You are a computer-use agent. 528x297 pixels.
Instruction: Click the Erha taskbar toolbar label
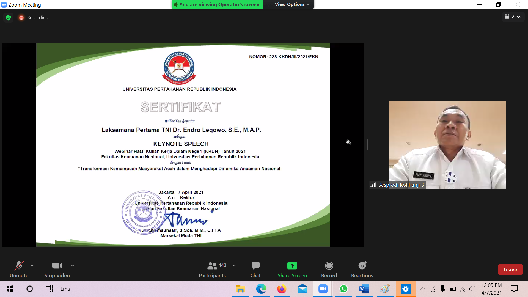point(65,289)
